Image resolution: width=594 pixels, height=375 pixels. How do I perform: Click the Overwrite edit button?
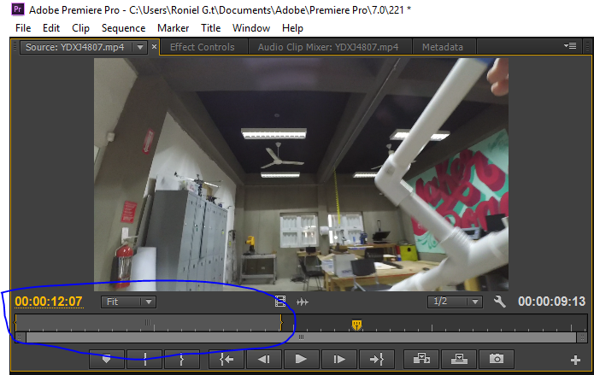tap(459, 359)
